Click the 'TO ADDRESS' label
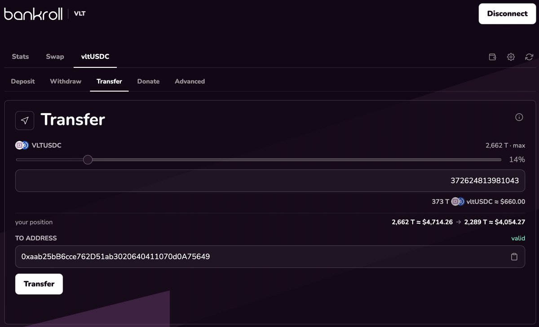Viewport: 539px width, 327px height. point(36,238)
